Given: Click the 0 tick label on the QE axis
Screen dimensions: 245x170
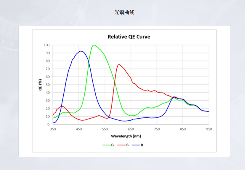Looking at the screenshot, I should pos(48,124).
